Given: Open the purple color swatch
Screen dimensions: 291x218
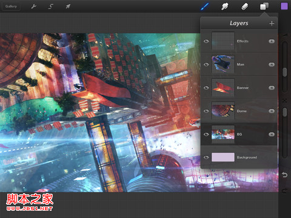Looking at the screenshot, I should coord(284,6).
